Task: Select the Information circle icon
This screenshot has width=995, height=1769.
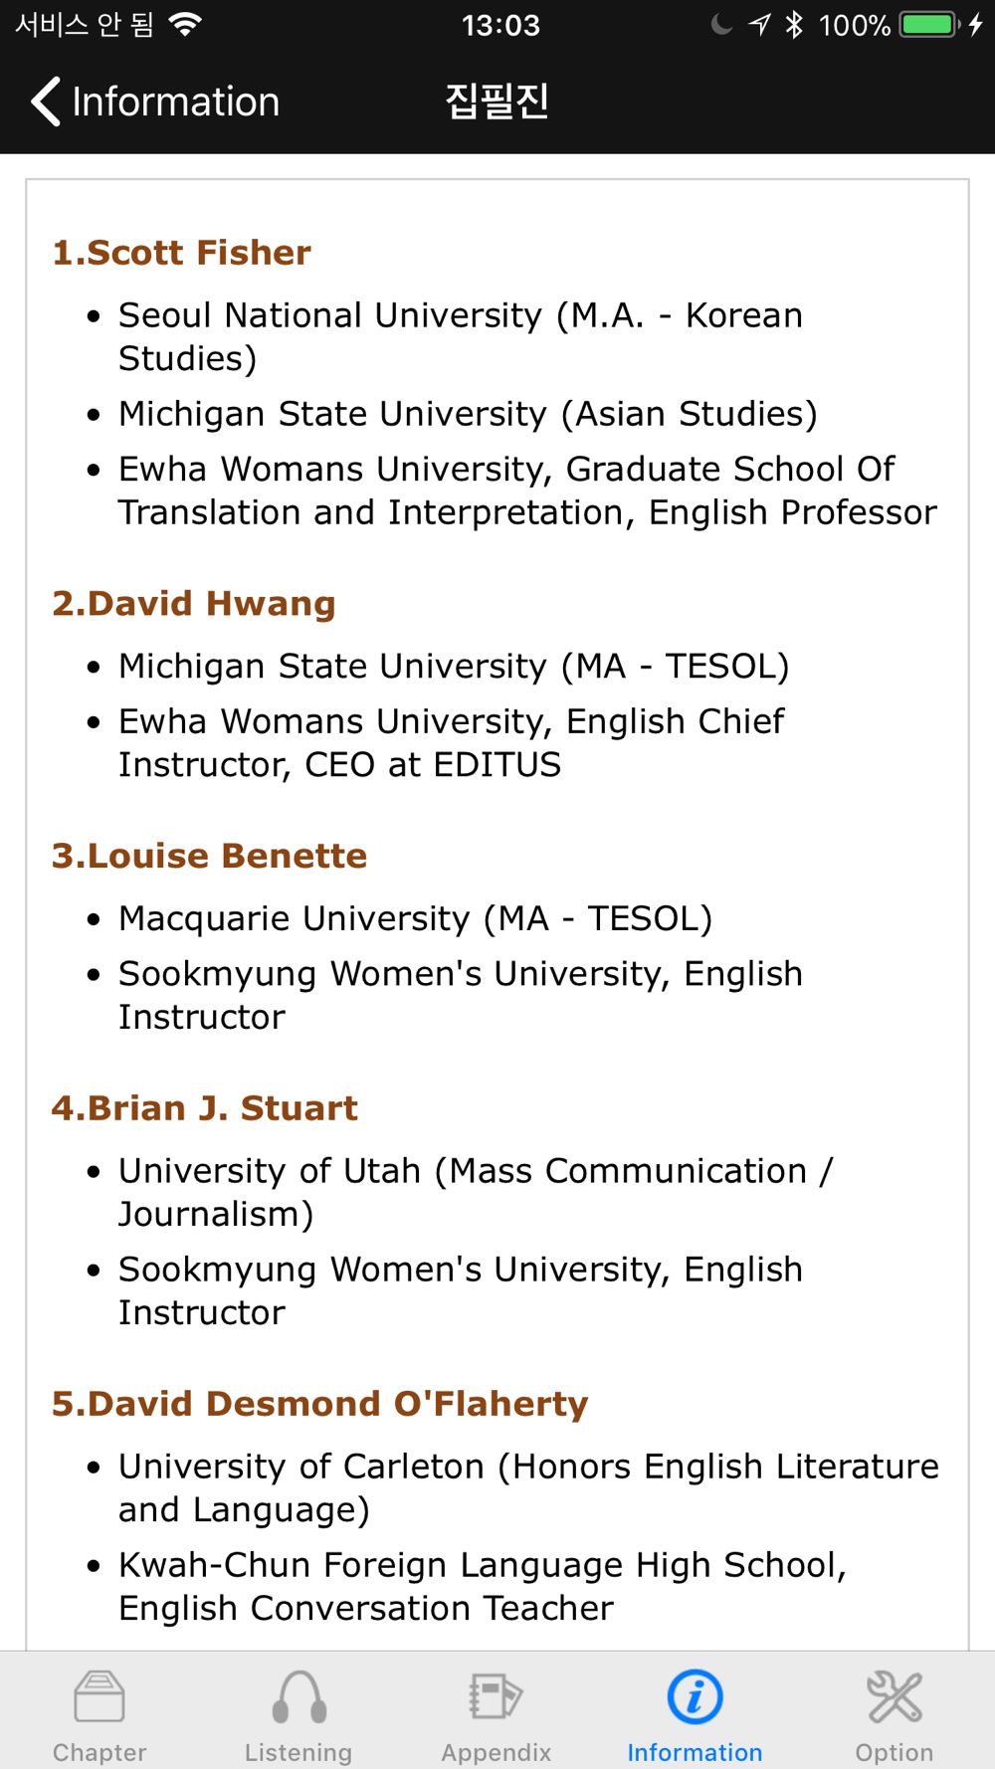Action: tap(695, 1696)
